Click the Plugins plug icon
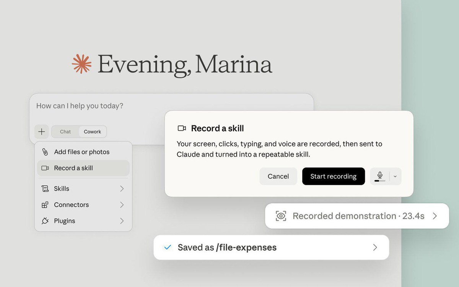The height and width of the screenshot is (287, 459). point(45,221)
